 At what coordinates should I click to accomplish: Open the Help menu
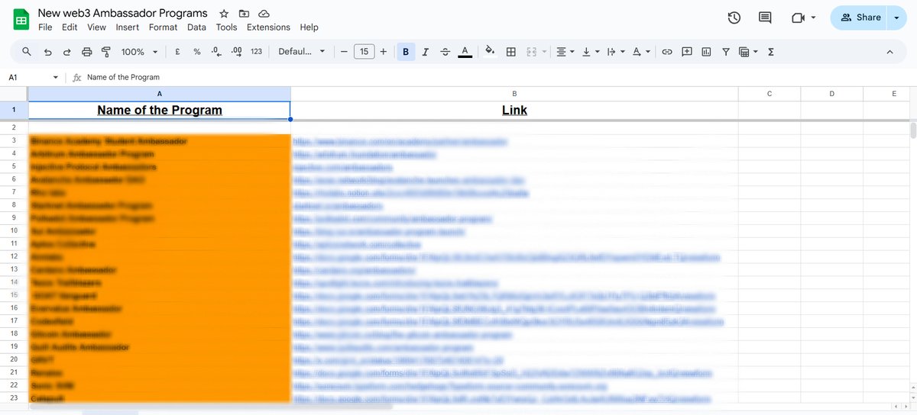click(x=309, y=27)
